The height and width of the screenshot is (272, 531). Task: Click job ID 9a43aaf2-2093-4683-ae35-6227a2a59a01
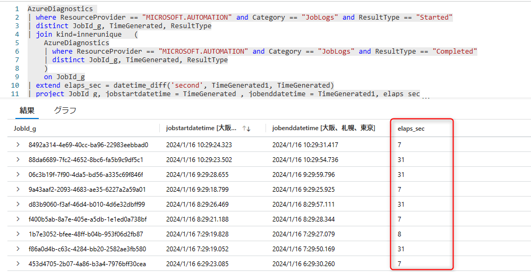tap(87, 190)
